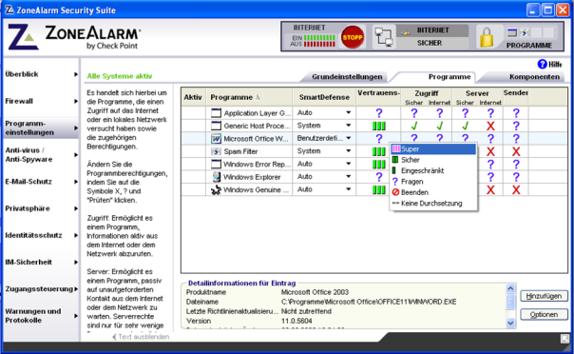The width and height of the screenshot is (574, 354).
Task: Click the red STOPP button
Action: tap(353, 37)
